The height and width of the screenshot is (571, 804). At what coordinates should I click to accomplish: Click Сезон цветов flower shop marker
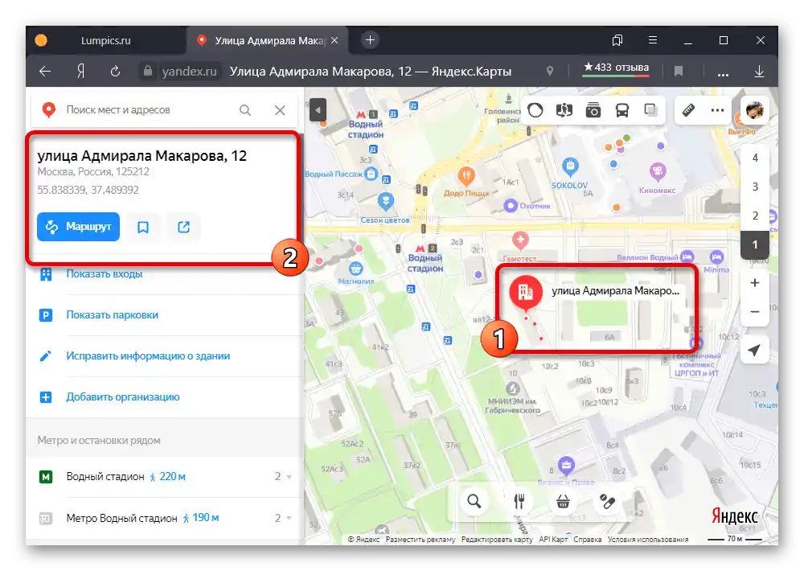click(x=386, y=201)
